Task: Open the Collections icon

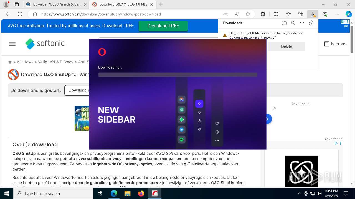Action: tap(301, 14)
